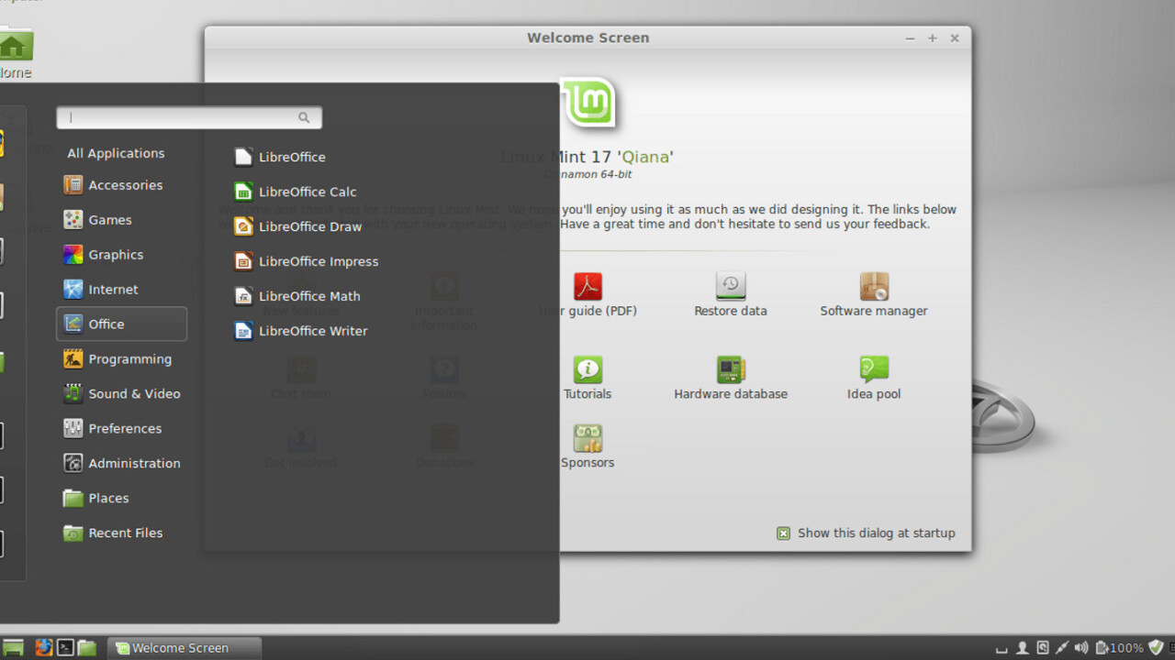
Task: Open Tutorials on the Welcome Screen
Action: pyautogui.click(x=587, y=370)
